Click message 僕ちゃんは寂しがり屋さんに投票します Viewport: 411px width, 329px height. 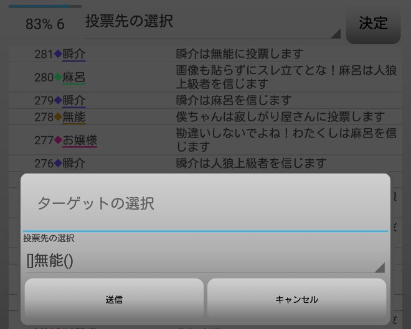(280, 117)
